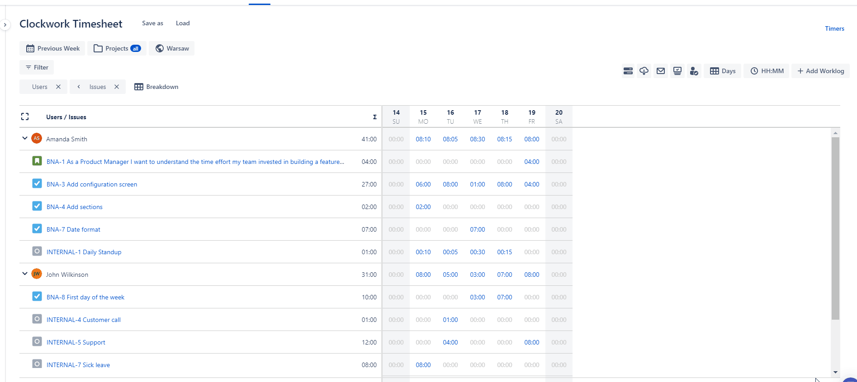The width and height of the screenshot is (857, 382).
Task: Open the Days view dropdown
Action: click(x=723, y=71)
